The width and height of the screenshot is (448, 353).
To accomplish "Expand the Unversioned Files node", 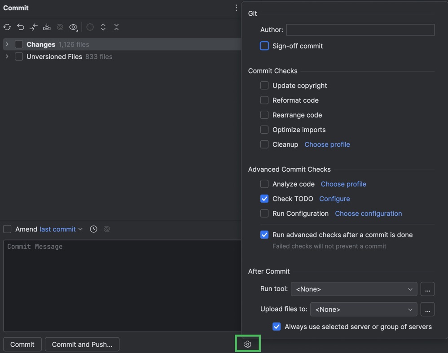I will tap(7, 57).
